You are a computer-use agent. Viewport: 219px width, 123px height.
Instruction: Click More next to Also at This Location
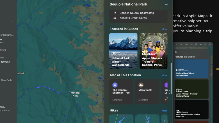click(165, 76)
